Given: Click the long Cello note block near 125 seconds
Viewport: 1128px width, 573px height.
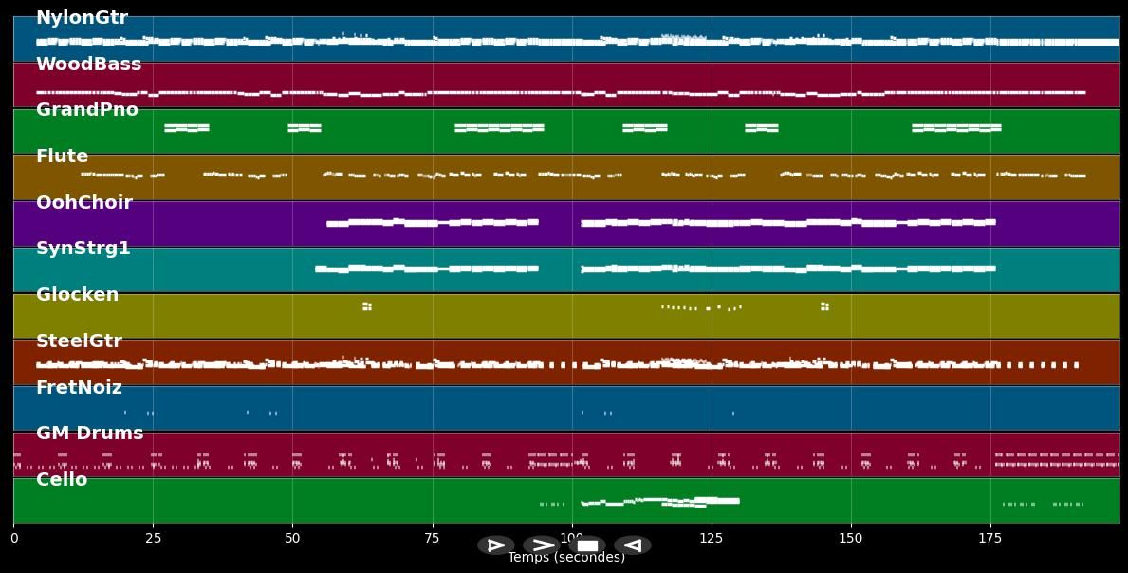Looking at the screenshot, I should [x=716, y=500].
